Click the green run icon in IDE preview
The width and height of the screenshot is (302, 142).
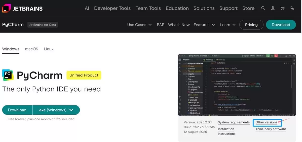coord(268,56)
